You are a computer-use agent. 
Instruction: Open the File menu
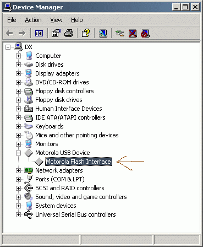[12, 20]
